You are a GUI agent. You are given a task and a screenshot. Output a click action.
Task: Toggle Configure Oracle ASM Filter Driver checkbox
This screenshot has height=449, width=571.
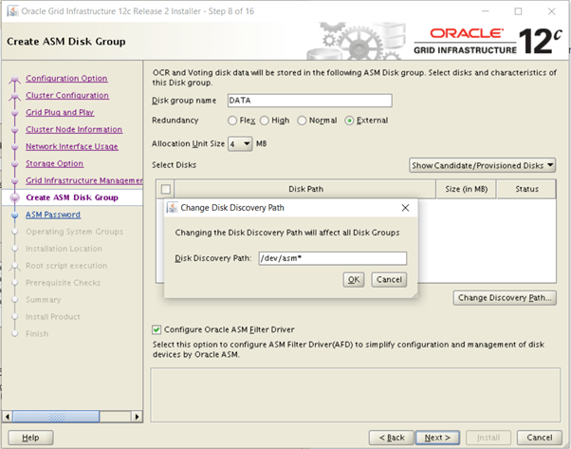pyautogui.click(x=157, y=329)
